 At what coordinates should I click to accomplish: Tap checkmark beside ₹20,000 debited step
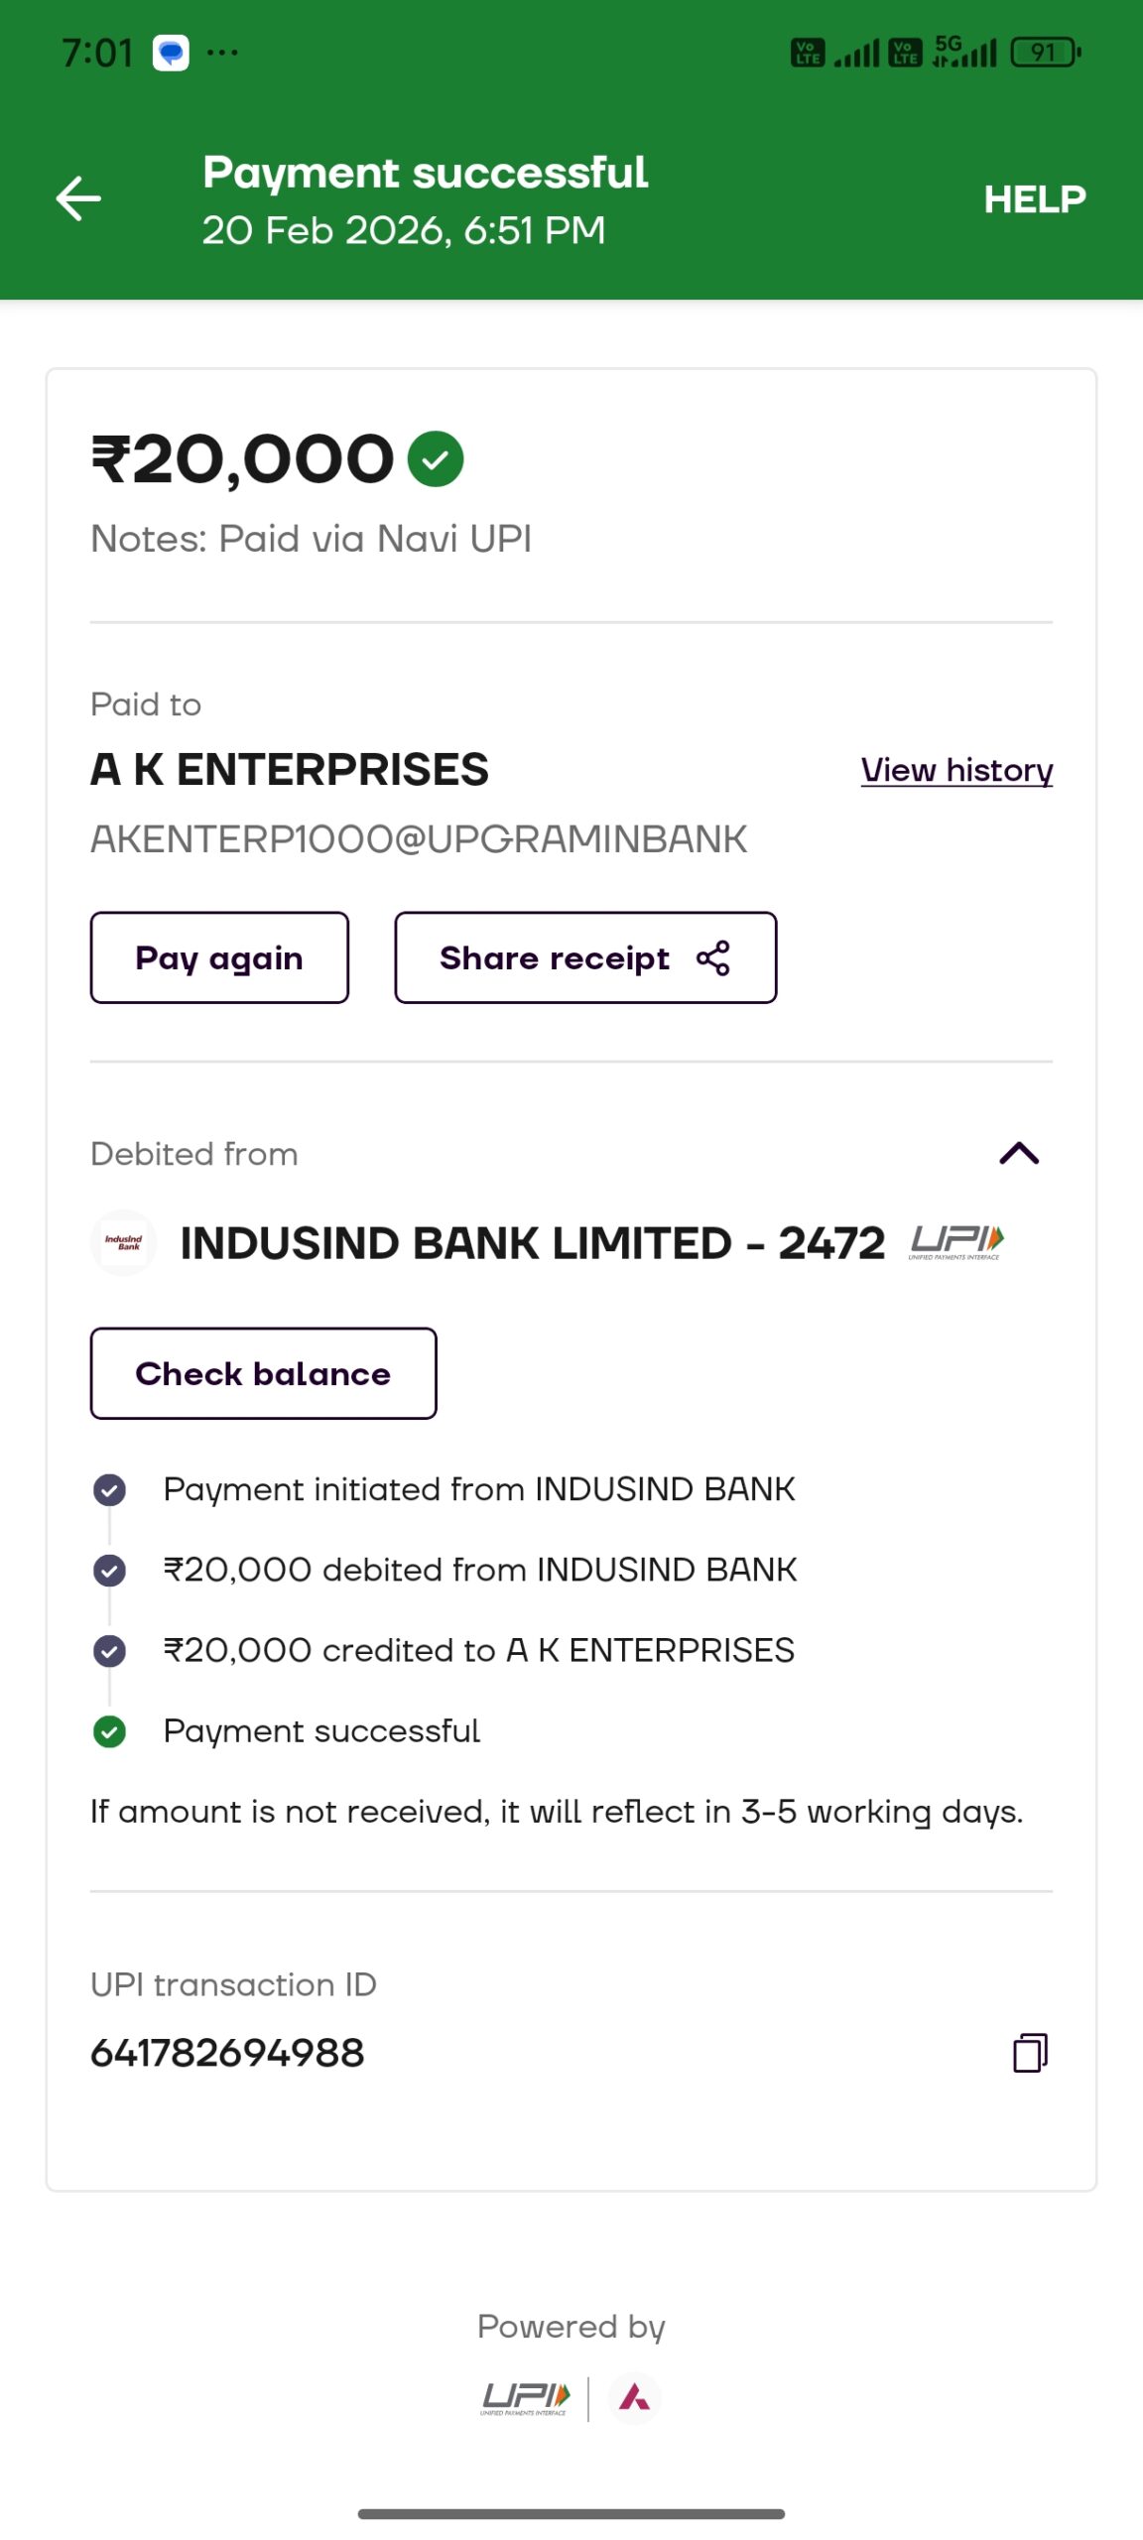coord(109,1570)
